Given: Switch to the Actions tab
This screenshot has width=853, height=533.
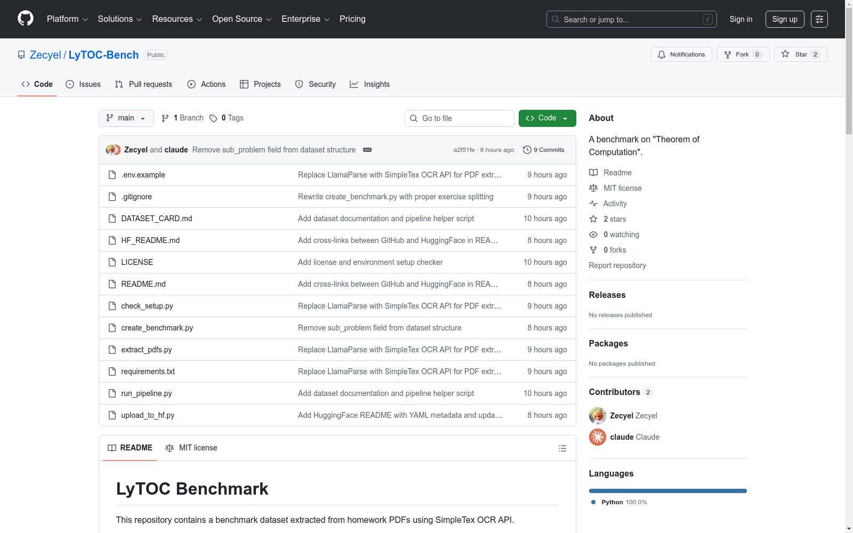Looking at the screenshot, I should click(206, 84).
